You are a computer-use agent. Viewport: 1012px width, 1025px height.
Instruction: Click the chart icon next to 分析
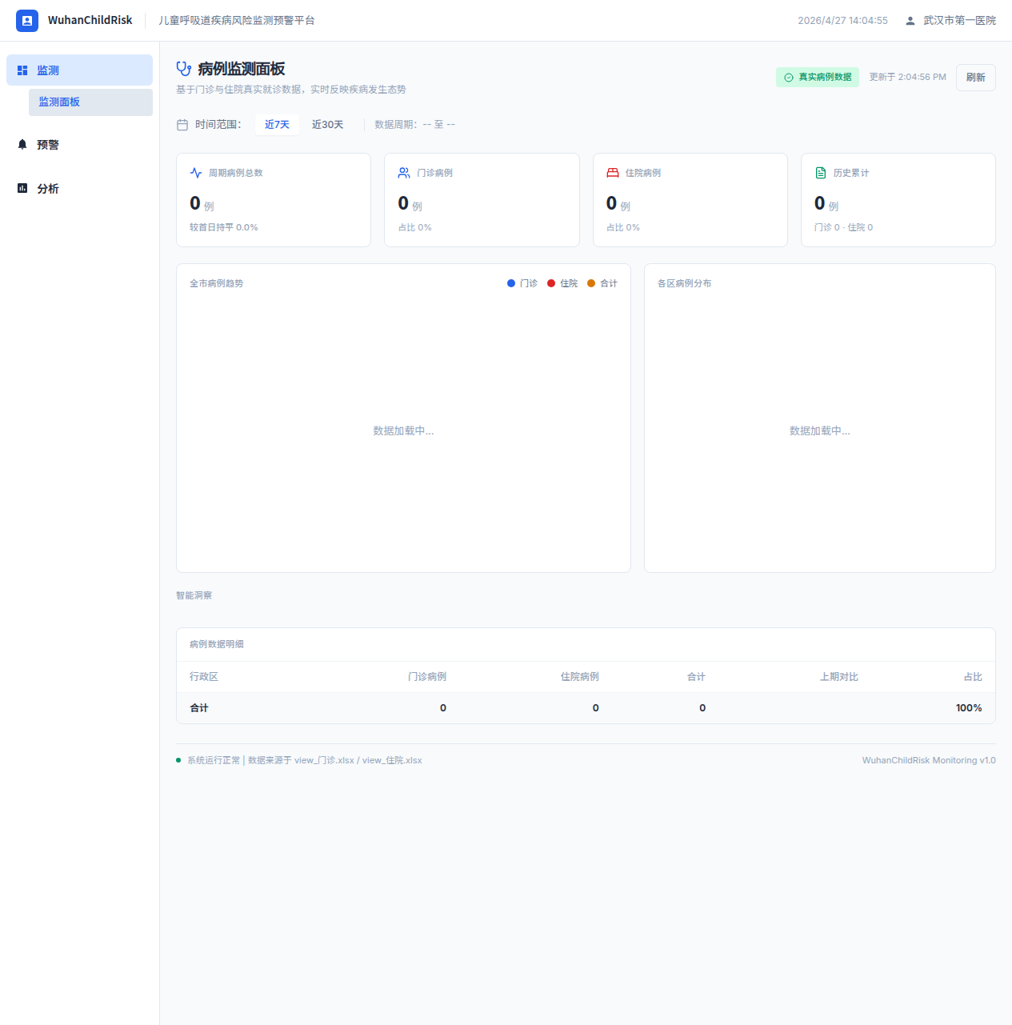point(22,189)
